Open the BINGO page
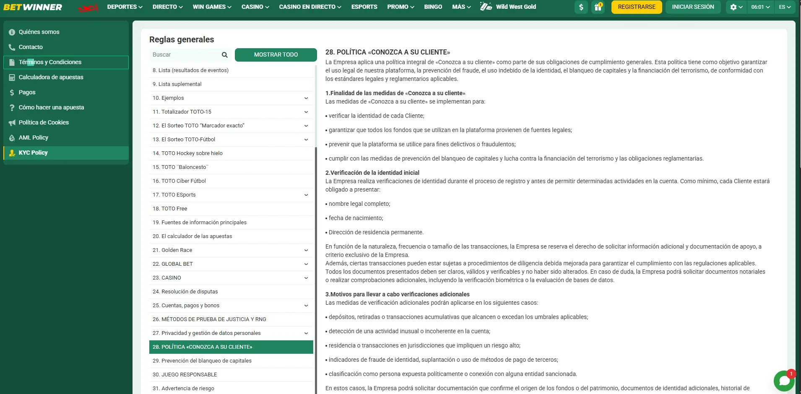The width and height of the screenshot is (801, 394). 433,7
